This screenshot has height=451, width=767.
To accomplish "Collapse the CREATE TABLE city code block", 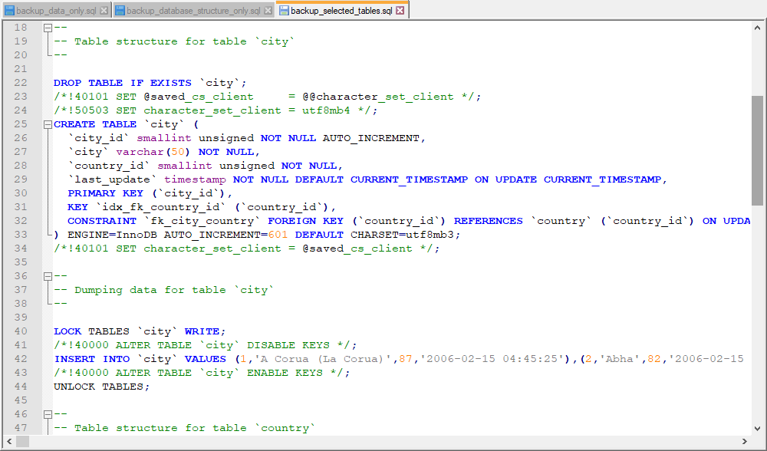I will pos(48,123).
